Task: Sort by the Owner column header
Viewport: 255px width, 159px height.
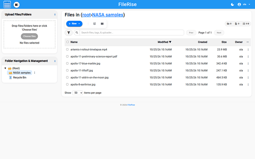Action: click(239, 42)
